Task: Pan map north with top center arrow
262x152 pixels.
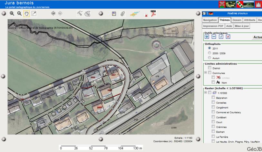Action: point(101,13)
